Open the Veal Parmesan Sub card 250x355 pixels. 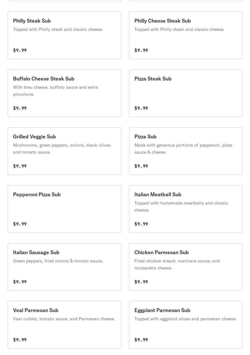(x=64, y=325)
